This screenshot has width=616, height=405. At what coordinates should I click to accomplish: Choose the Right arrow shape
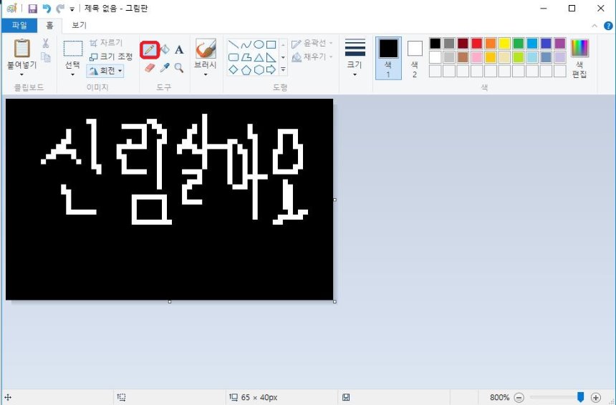[x=271, y=70]
